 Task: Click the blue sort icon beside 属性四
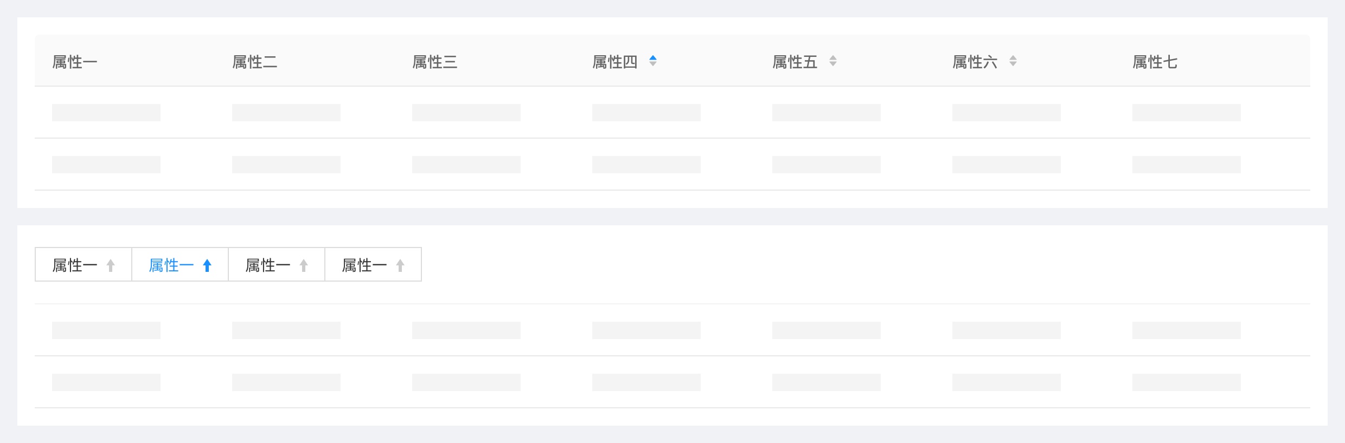coord(653,61)
